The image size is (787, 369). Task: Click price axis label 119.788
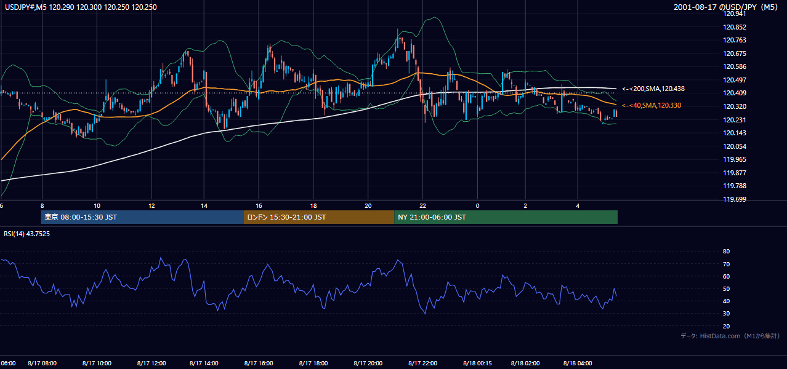pyautogui.click(x=736, y=186)
